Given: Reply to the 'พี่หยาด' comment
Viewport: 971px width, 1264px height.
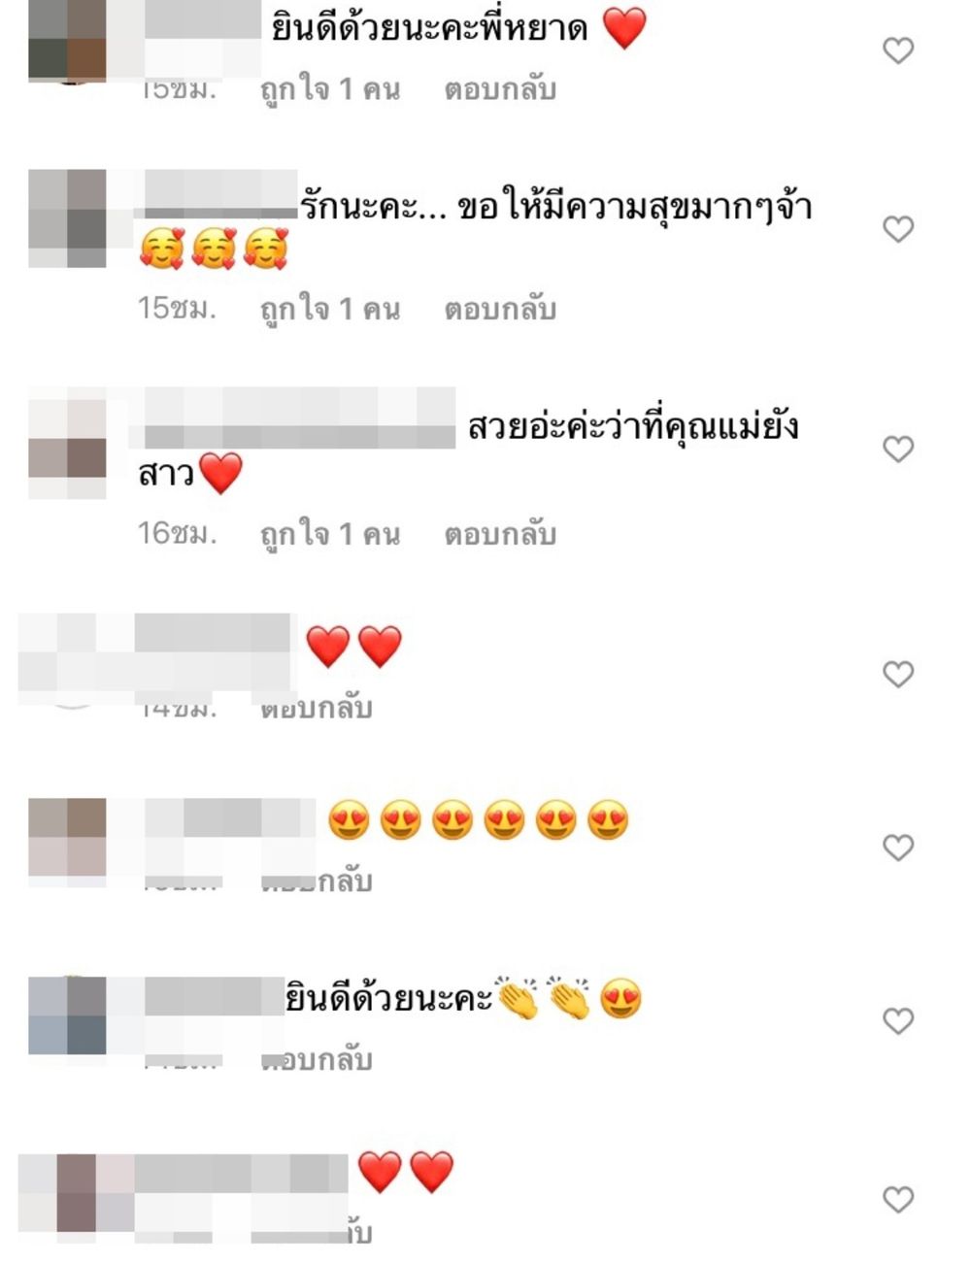Looking at the screenshot, I should 500,89.
